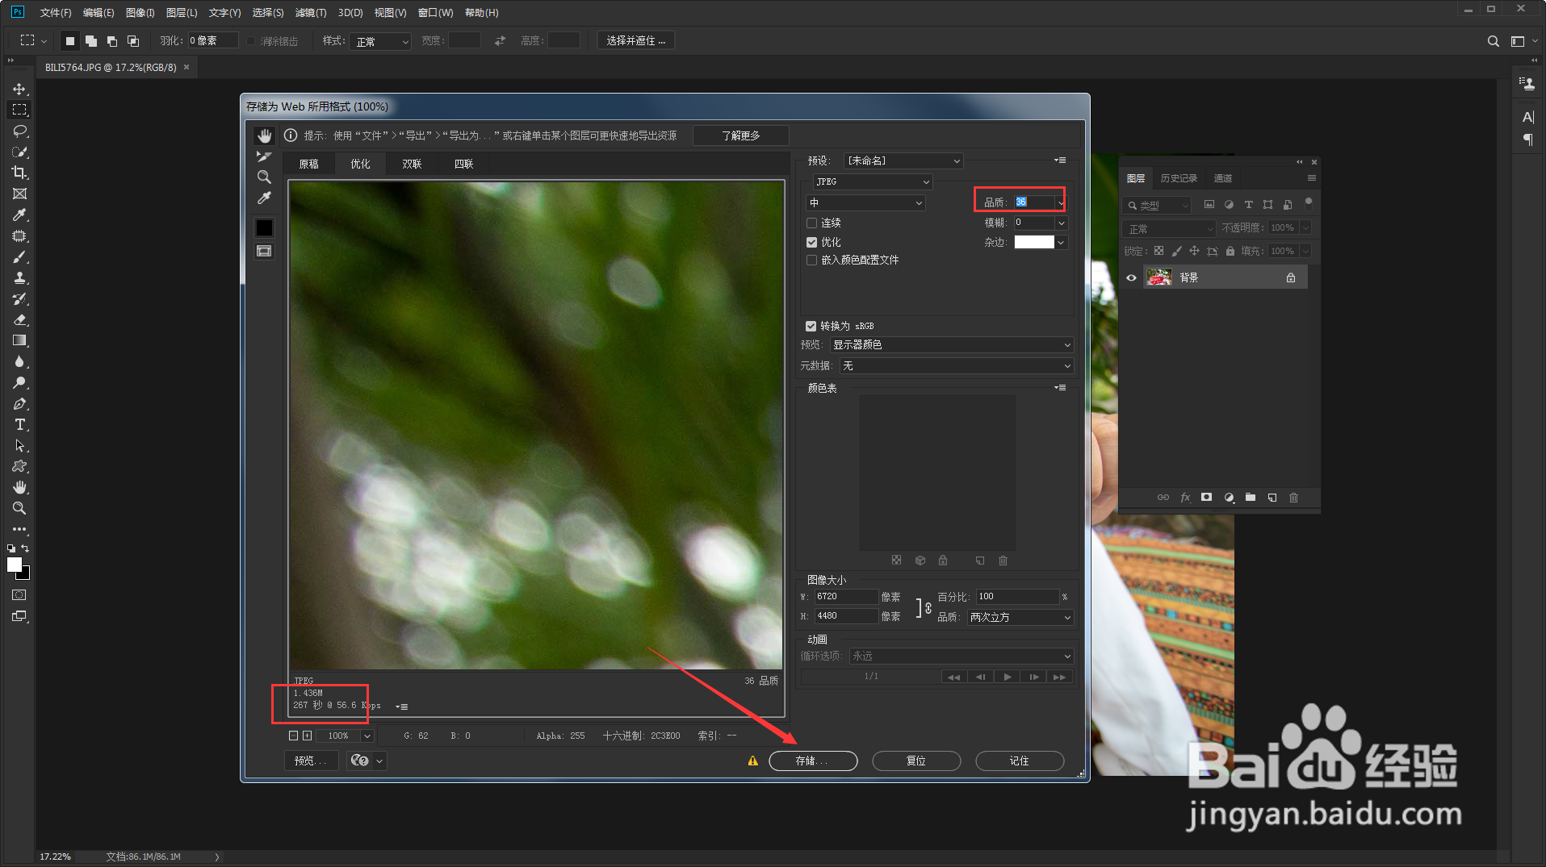Screen dimensions: 1546x867
Task: Select the Hand tool in the Save for Web dialog
Action: (x=264, y=135)
